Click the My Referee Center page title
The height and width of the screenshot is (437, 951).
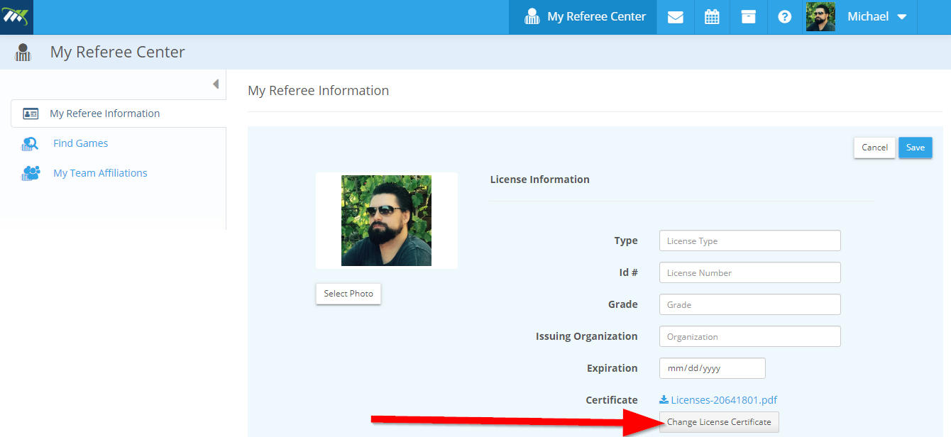[x=118, y=52]
